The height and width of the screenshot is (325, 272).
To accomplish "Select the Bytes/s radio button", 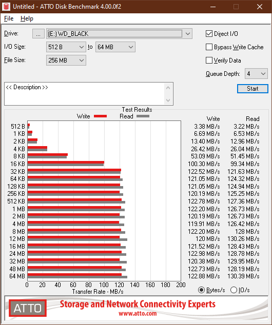I will [201, 290].
